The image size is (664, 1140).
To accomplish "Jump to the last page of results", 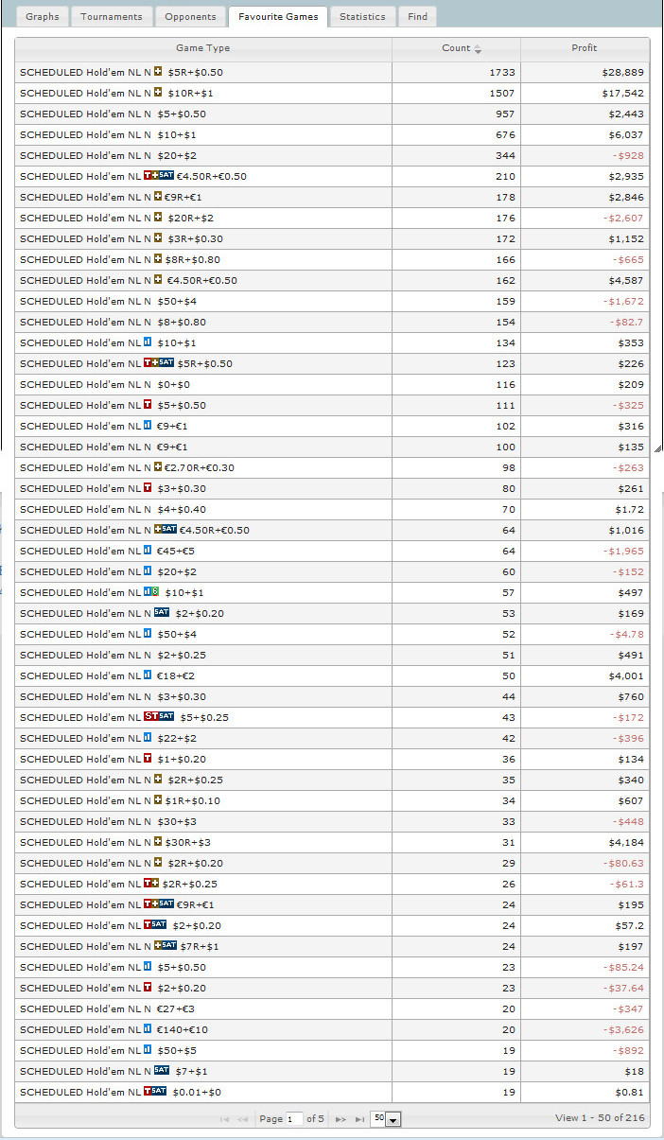I will pos(360,1119).
